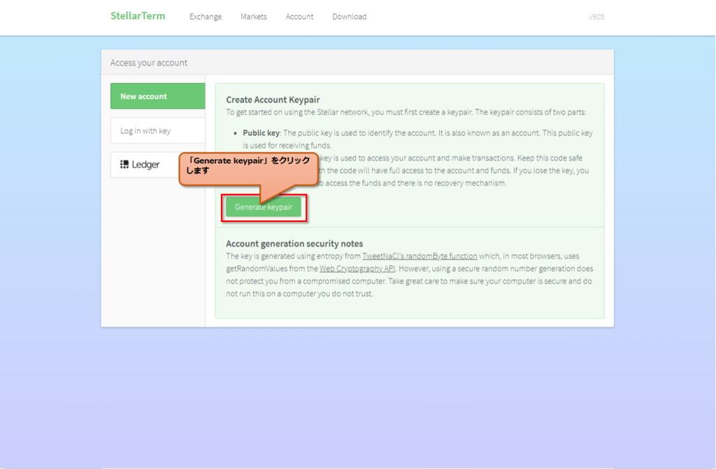
Task: Click the Account generation security notes heading
Action: [294, 244]
